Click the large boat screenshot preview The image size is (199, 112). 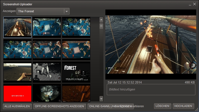coord(151,45)
